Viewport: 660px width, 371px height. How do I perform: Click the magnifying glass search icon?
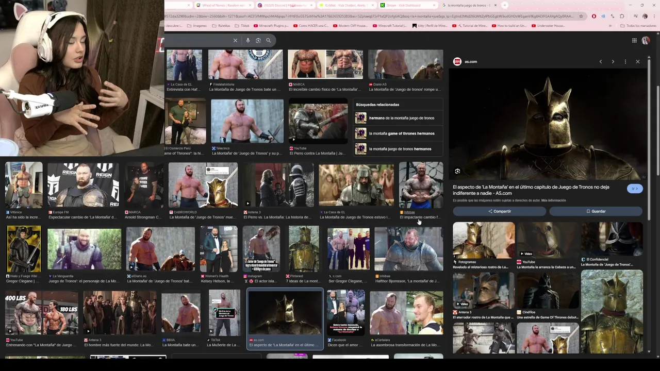coord(268,40)
